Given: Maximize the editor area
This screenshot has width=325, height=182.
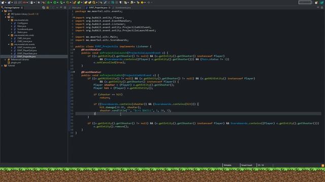Looking at the screenshot, I should click(x=322, y=8).
